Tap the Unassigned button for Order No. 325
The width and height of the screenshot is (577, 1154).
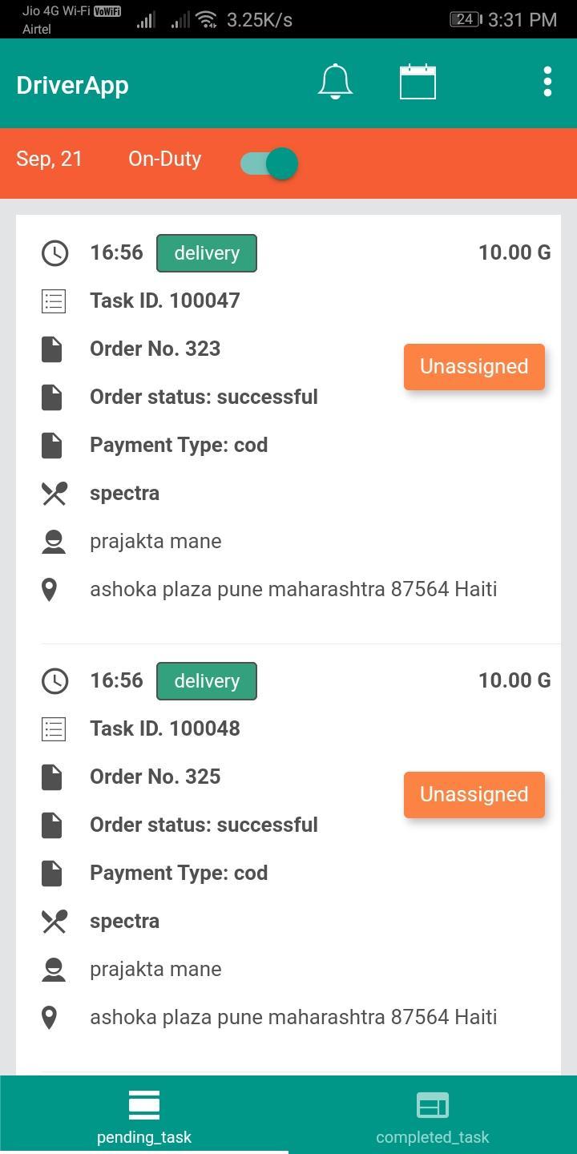(474, 795)
